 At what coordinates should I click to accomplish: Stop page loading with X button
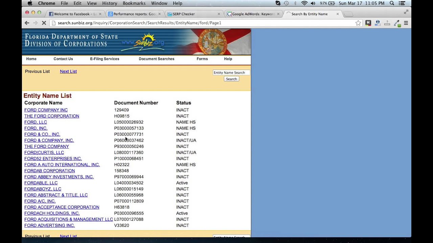[44, 23]
